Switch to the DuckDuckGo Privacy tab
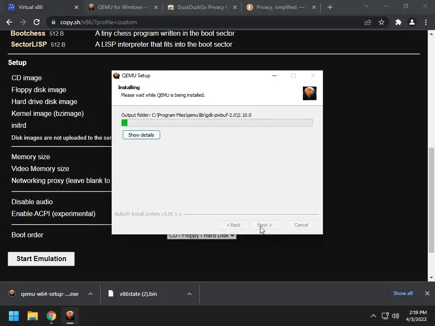 203,7
